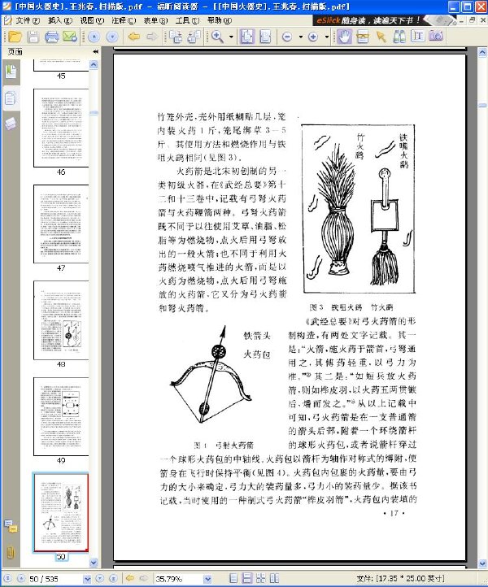Viewport: 488px width, 587px height.
Task: Open the 文件 menu
Action: point(28,20)
